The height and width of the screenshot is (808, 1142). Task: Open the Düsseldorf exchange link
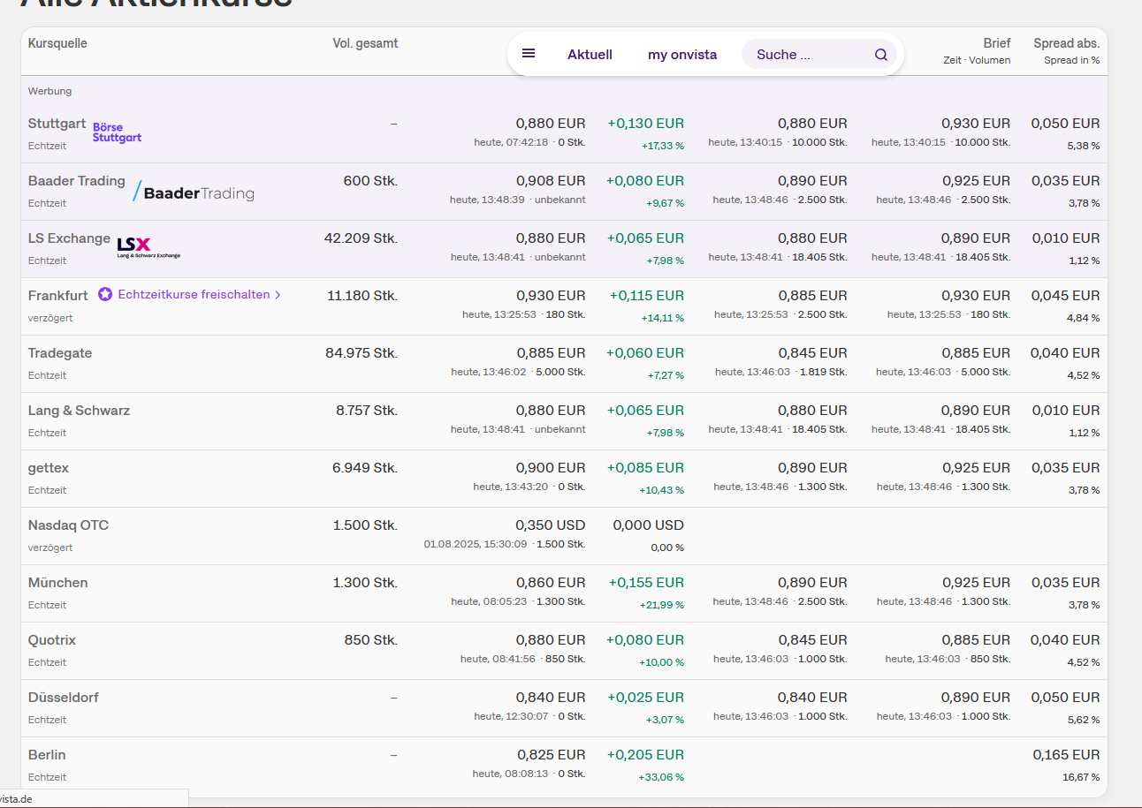point(63,698)
